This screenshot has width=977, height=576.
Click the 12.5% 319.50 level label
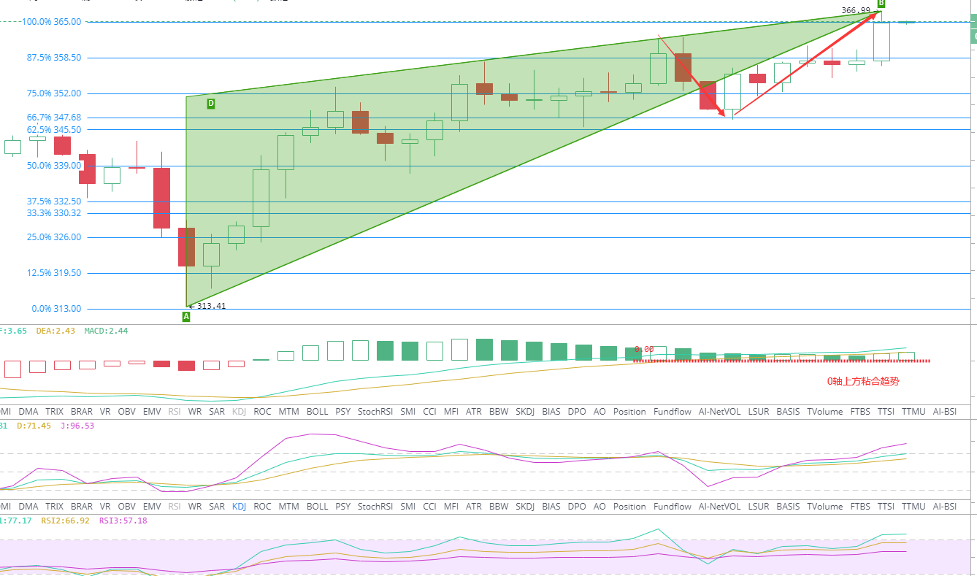pos(53,273)
